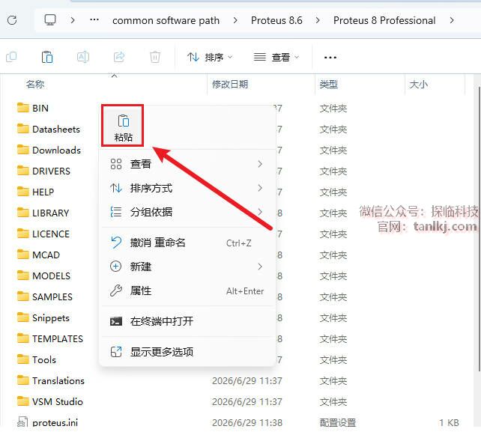
Task: Select the SAMPLES folder
Action: [x=45, y=296]
